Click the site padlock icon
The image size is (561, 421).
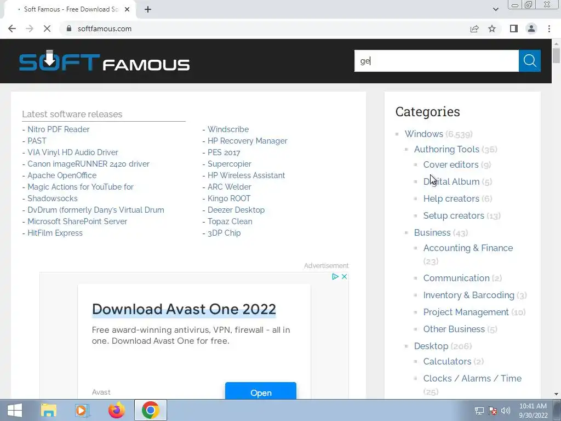tap(69, 29)
